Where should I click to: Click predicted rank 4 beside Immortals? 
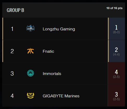116,72
